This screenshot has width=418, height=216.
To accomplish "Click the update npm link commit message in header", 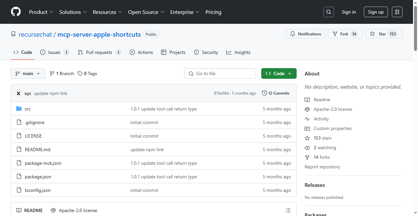I will click(51, 93).
